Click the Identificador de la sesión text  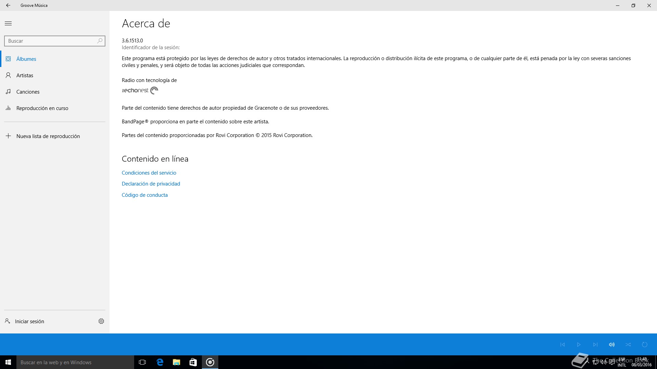click(151, 47)
